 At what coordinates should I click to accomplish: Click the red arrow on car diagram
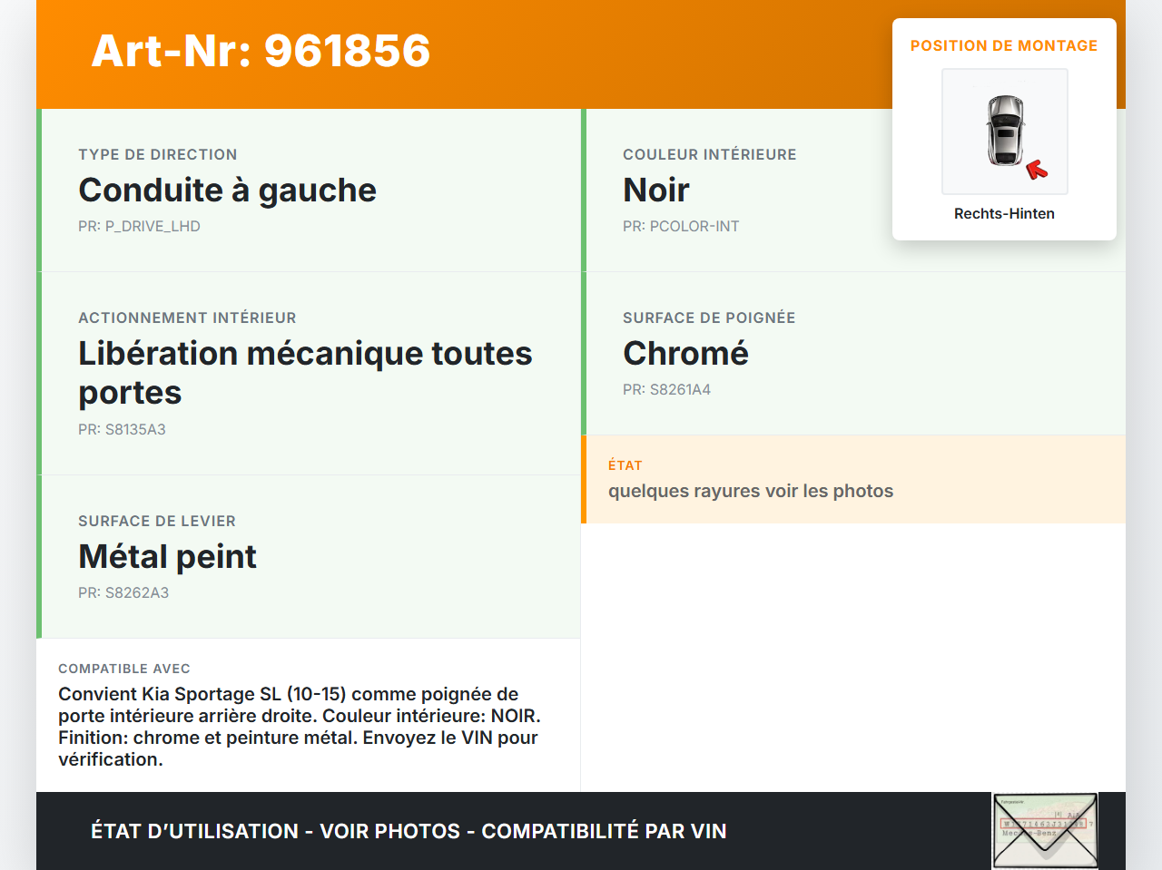[x=1037, y=170]
